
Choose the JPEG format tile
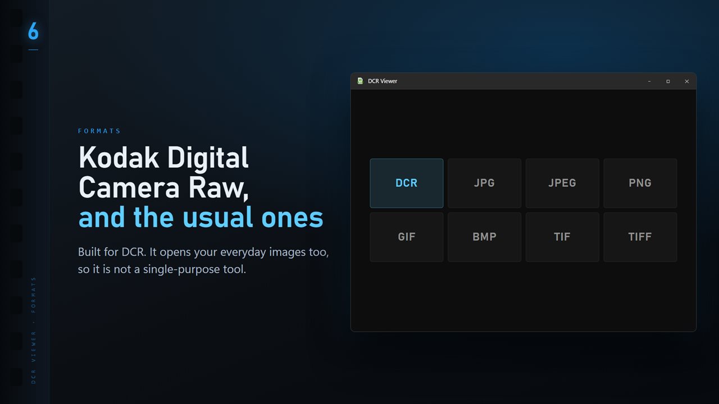[562, 183]
